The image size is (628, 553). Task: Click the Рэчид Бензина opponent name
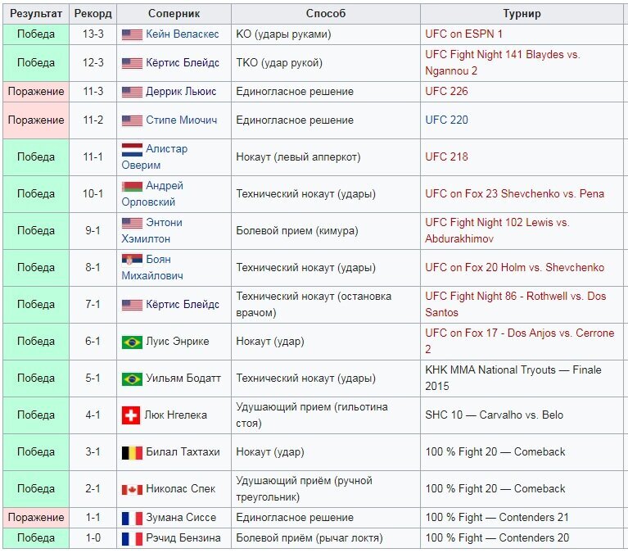(x=183, y=537)
